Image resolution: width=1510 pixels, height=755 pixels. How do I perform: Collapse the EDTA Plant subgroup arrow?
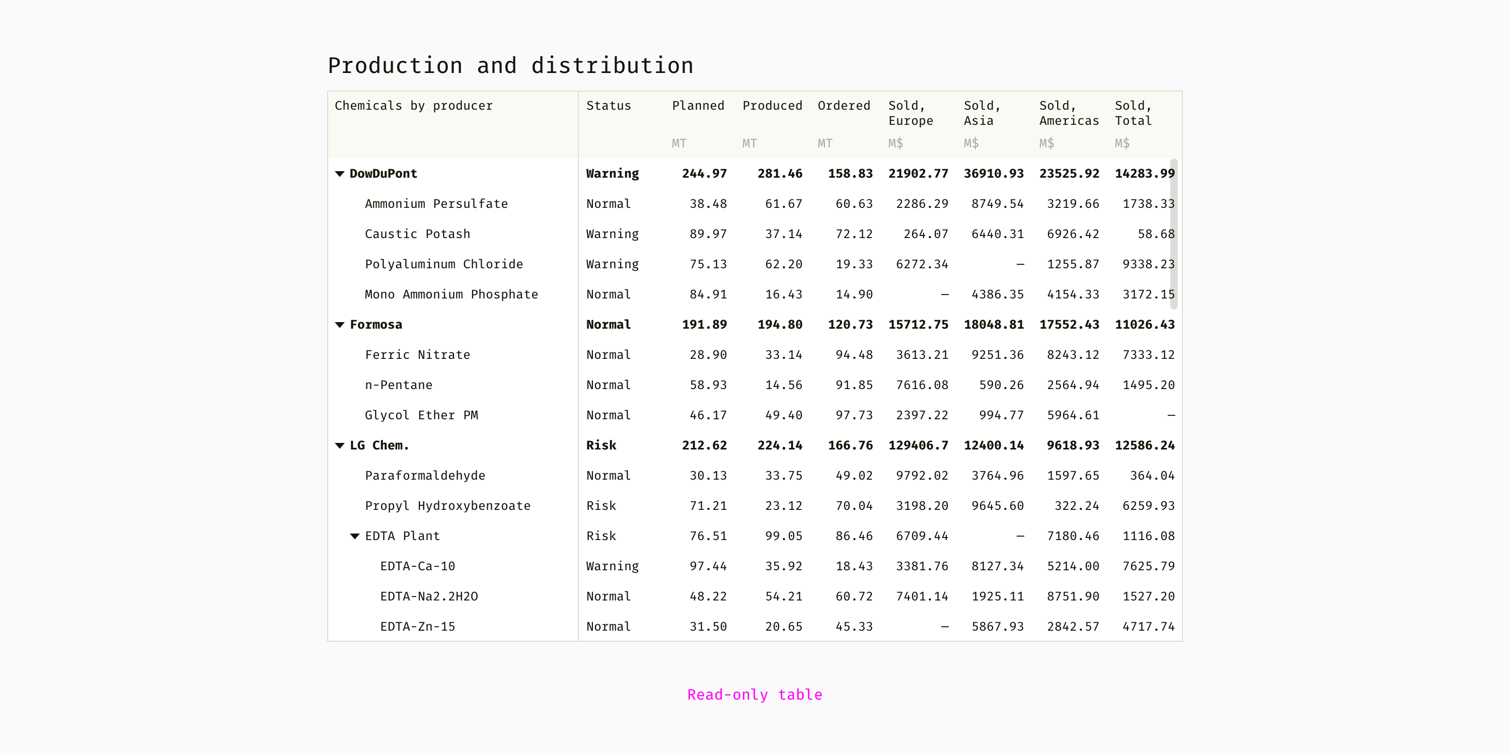pos(355,537)
